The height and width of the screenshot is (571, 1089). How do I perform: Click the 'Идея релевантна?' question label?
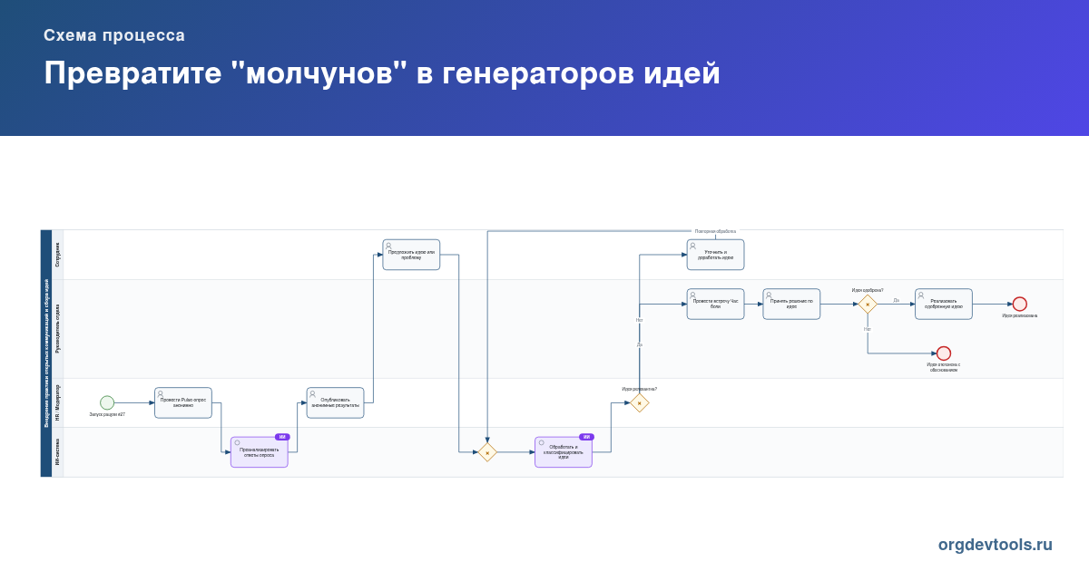[640, 389]
